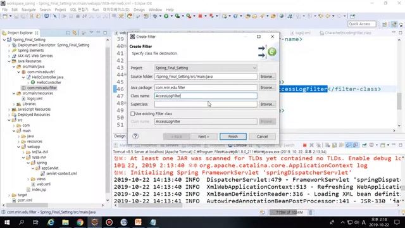Click the green Run button in toolbar
The height and width of the screenshot is (228, 405).
coord(166,16)
